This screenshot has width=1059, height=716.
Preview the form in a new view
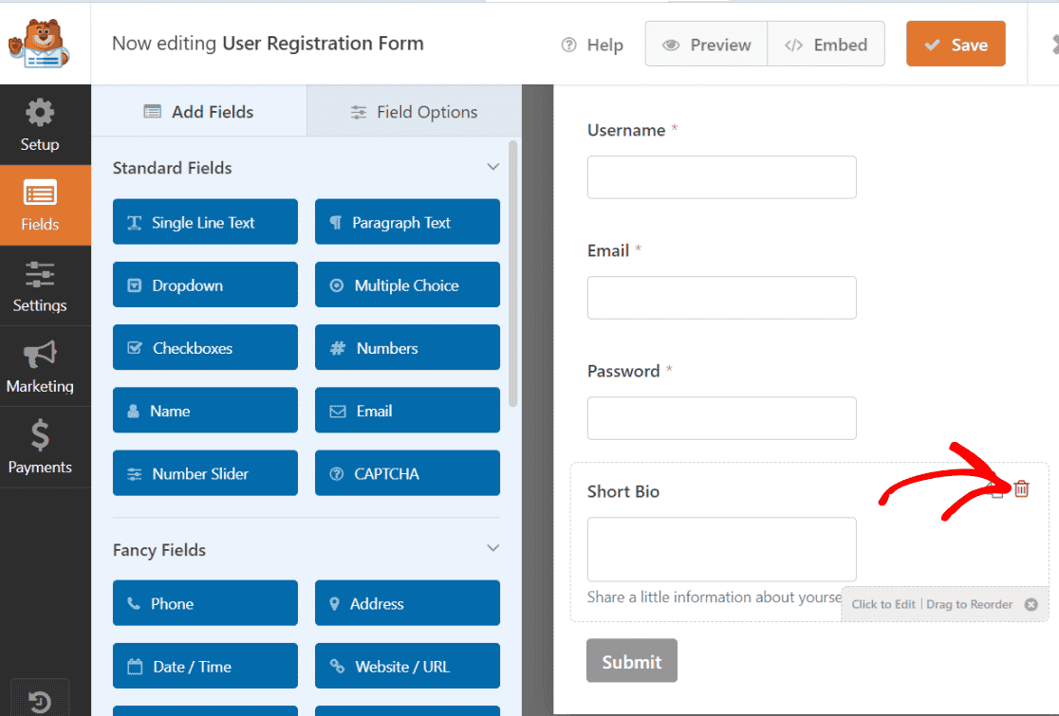(x=705, y=44)
